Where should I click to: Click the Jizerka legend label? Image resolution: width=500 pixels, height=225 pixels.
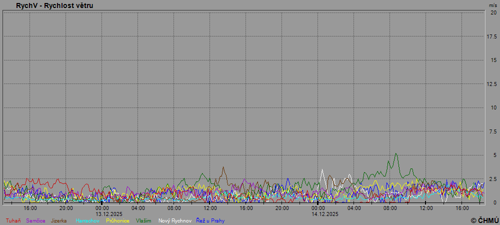59,220
